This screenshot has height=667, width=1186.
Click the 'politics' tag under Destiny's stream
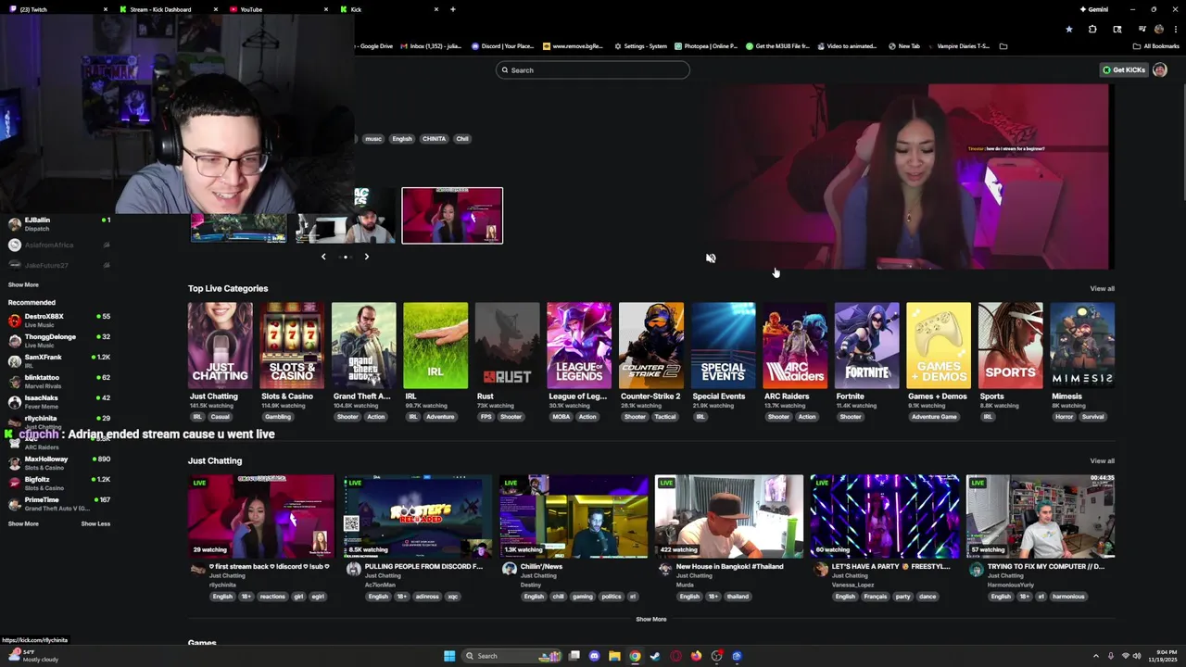pyautogui.click(x=612, y=597)
